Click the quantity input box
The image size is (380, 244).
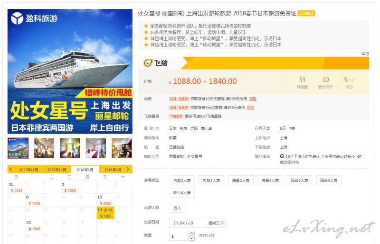(x=179, y=236)
